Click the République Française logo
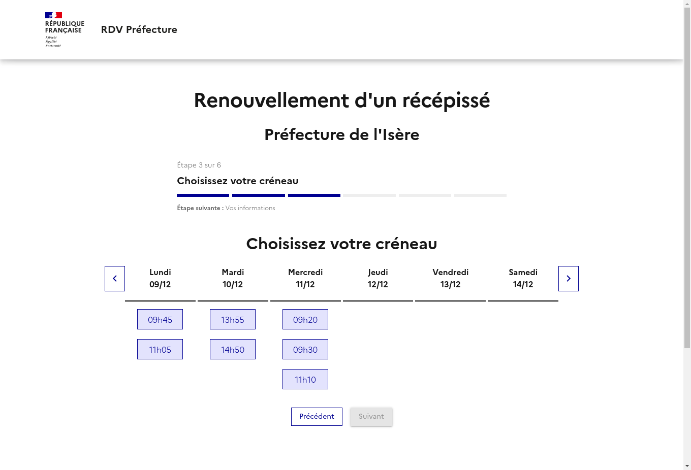The width and height of the screenshot is (691, 470). point(65,30)
